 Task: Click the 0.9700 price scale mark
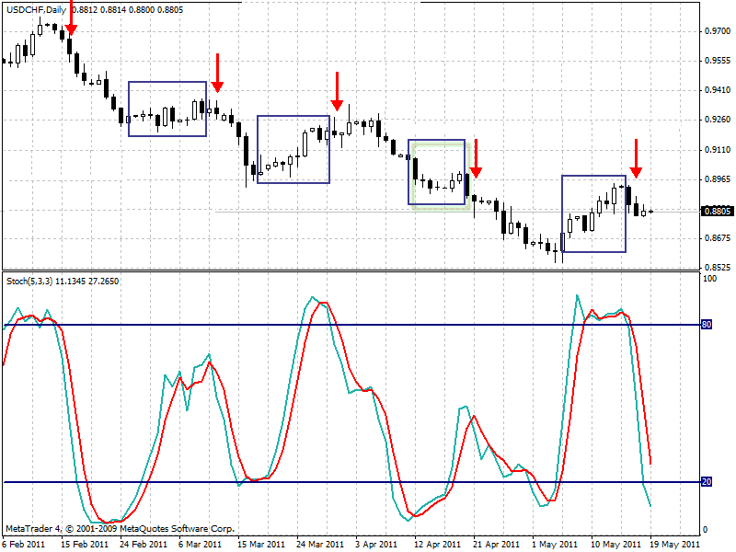tap(718, 31)
